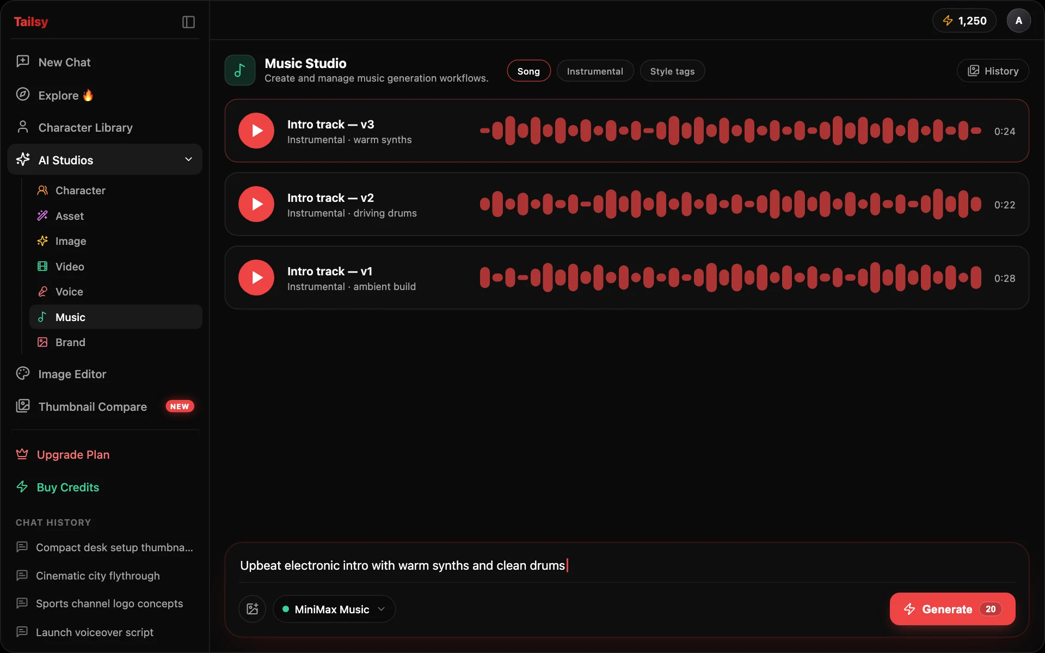Click the music prompt text field

627,565
